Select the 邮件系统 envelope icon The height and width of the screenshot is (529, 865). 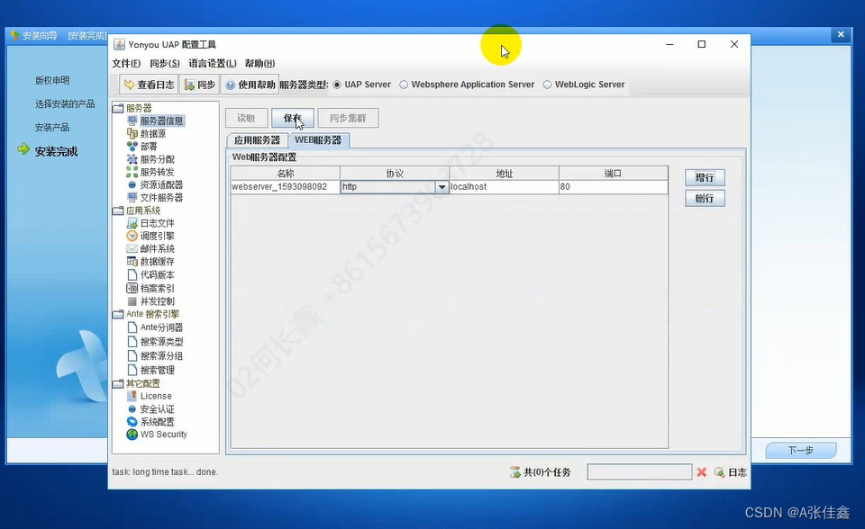(x=132, y=248)
